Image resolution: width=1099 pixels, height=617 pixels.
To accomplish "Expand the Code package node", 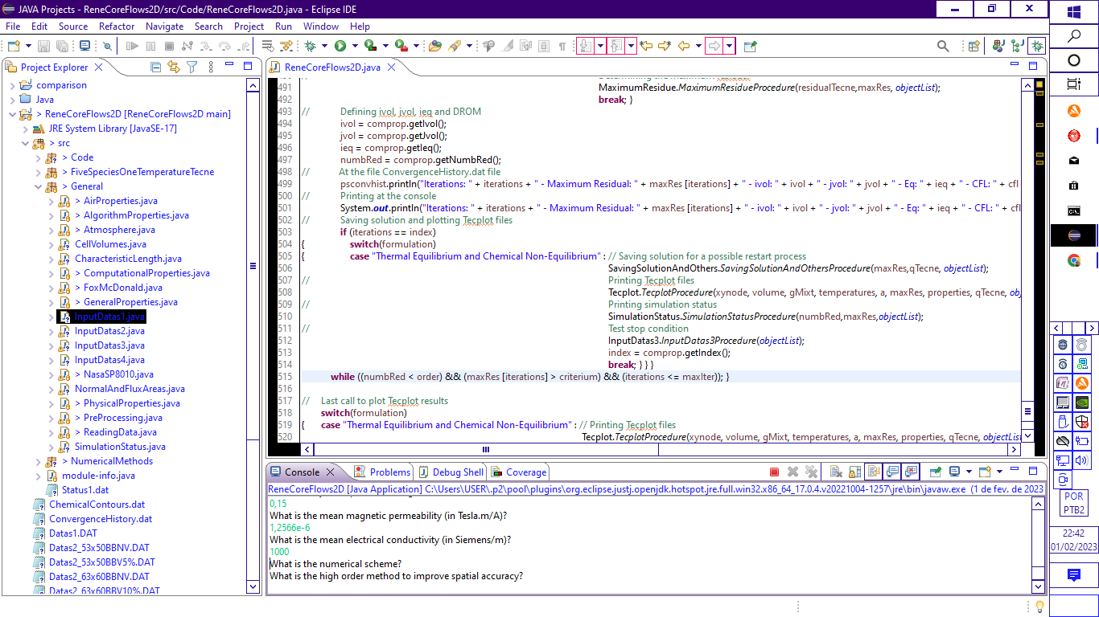I will coord(38,157).
